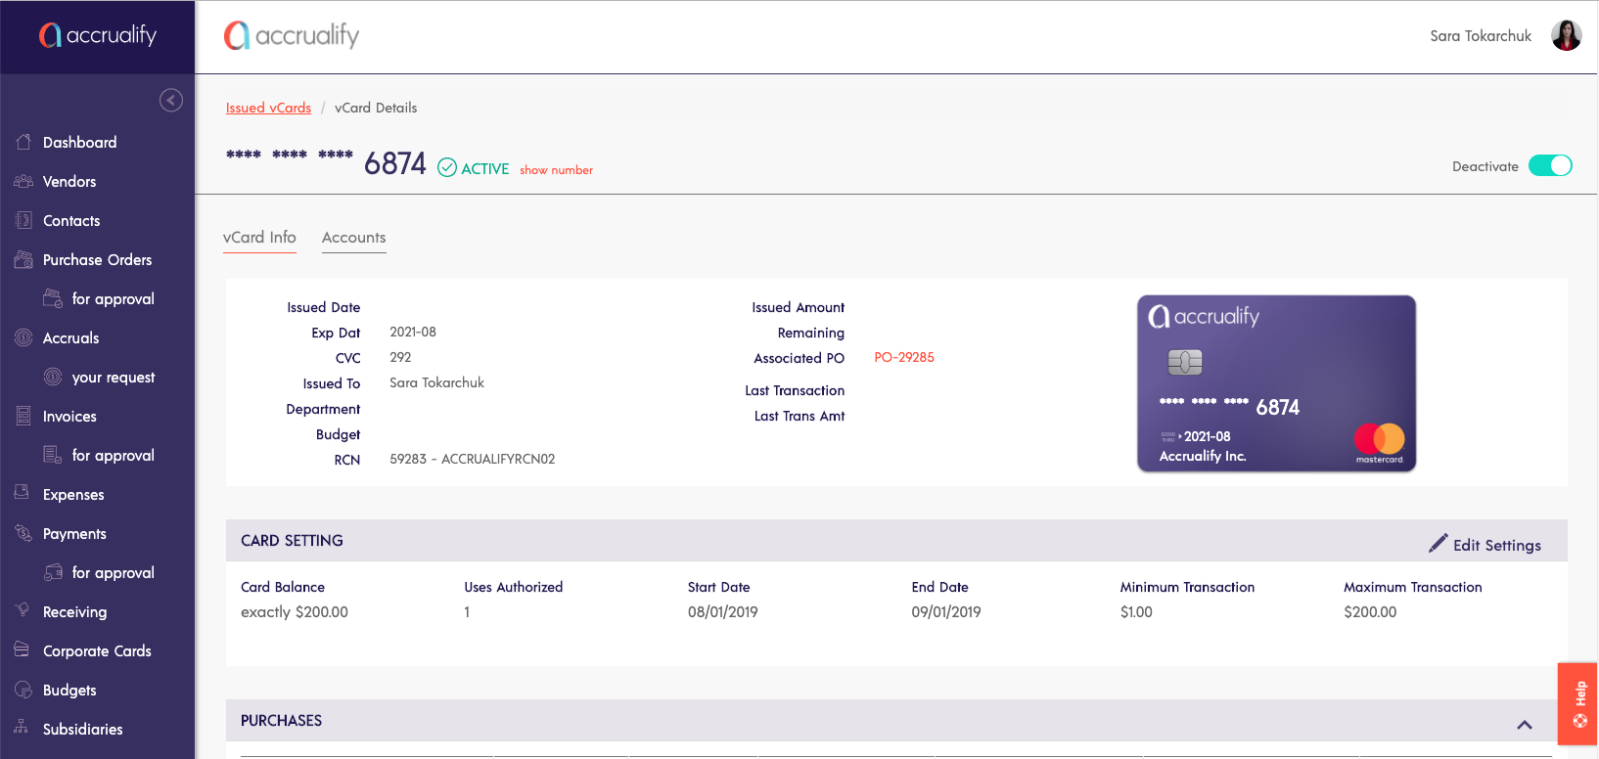Click the RCN value 59283 - ACCRUALIFYRCN02

point(473,459)
